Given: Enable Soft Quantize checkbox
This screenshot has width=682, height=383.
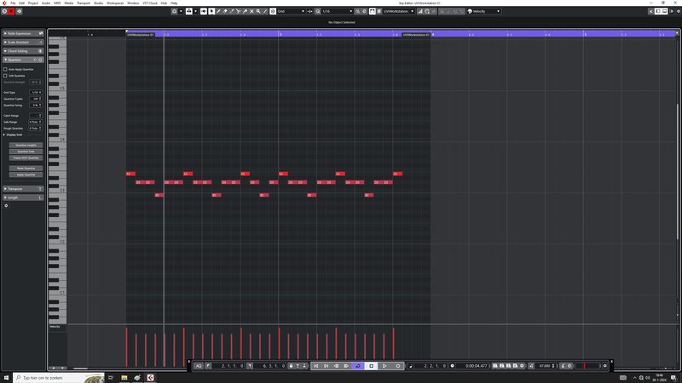Looking at the screenshot, I should pos(5,76).
